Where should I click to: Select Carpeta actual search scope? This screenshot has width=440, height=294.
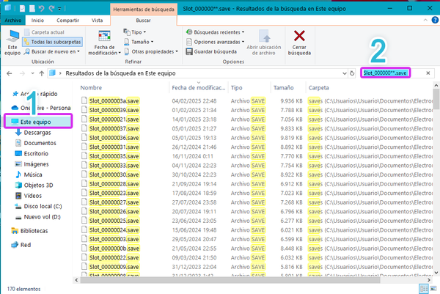(44, 32)
